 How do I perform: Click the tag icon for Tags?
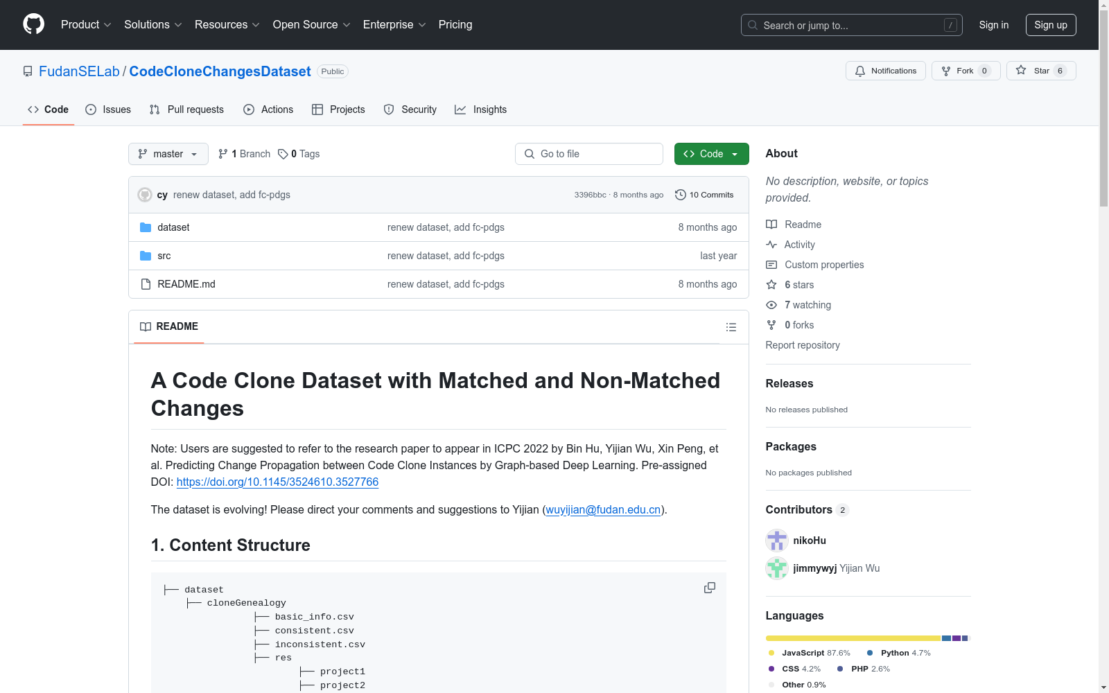tap(283, 154)
